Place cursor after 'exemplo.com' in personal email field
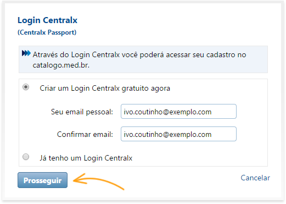286x204 pixels. pyautogui.click(x=212, y=112)
